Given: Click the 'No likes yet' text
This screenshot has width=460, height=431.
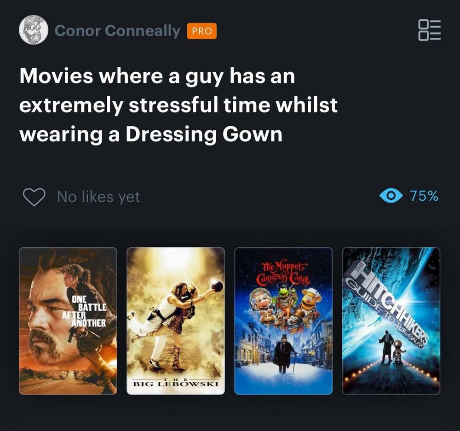Looking at the screenshot, I should (98, 197).
